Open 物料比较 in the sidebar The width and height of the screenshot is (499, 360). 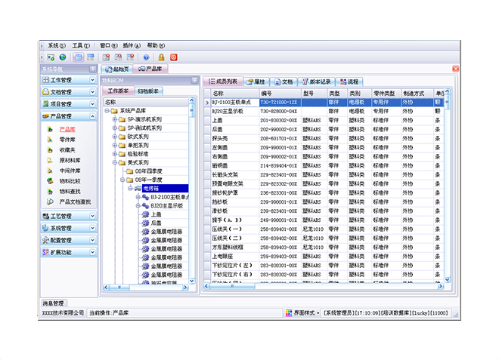69,181
